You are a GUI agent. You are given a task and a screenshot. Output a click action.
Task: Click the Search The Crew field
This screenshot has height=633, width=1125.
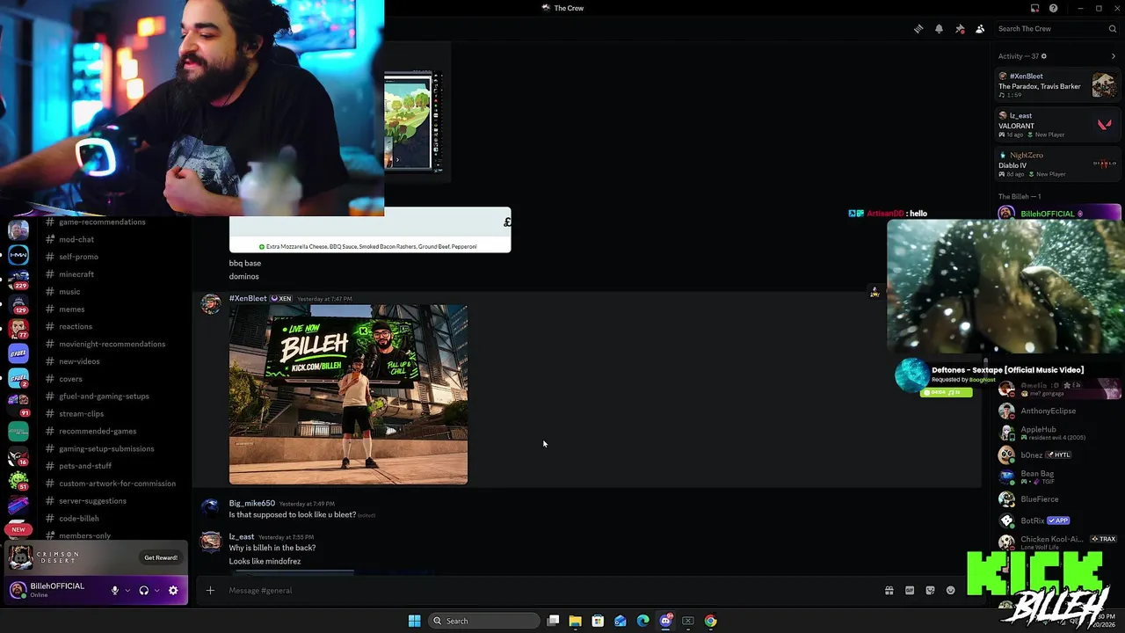pos(1056,29)
